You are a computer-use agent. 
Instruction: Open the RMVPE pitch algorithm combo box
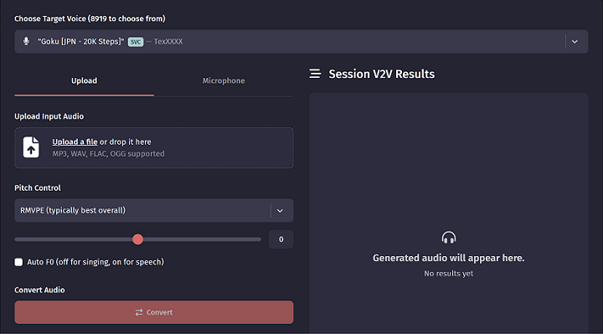pos(154,210)
